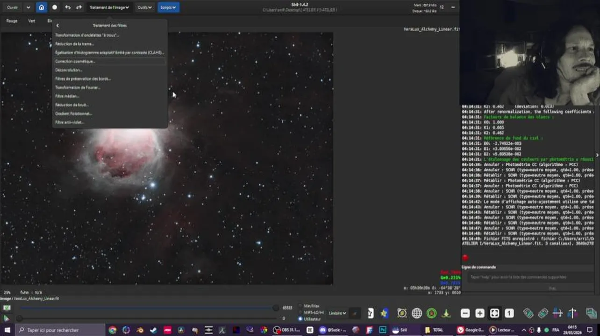
Task: Choose Transformation de Fourier
Action: click(78, 87)
